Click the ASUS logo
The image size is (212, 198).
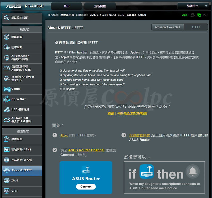(14, 6)
